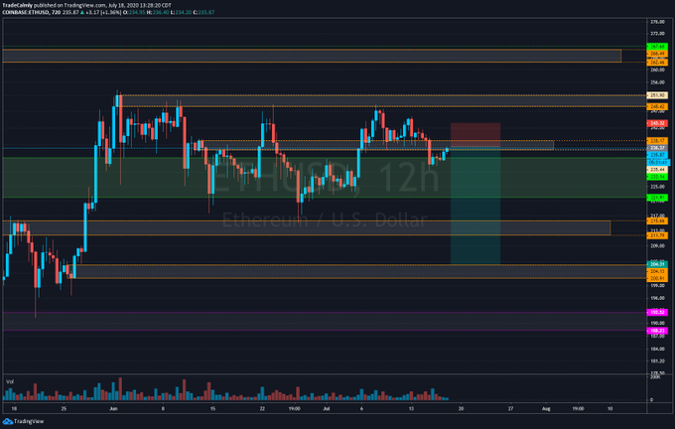Click the red stop-loss box of short position
The image size is (675, 429).
click(475, 136)
